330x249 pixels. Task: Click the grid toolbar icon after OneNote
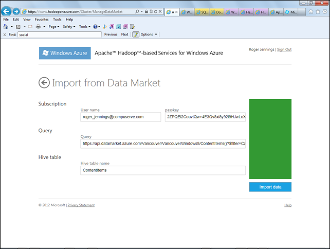pyautogui.click(x=132, y=27)
